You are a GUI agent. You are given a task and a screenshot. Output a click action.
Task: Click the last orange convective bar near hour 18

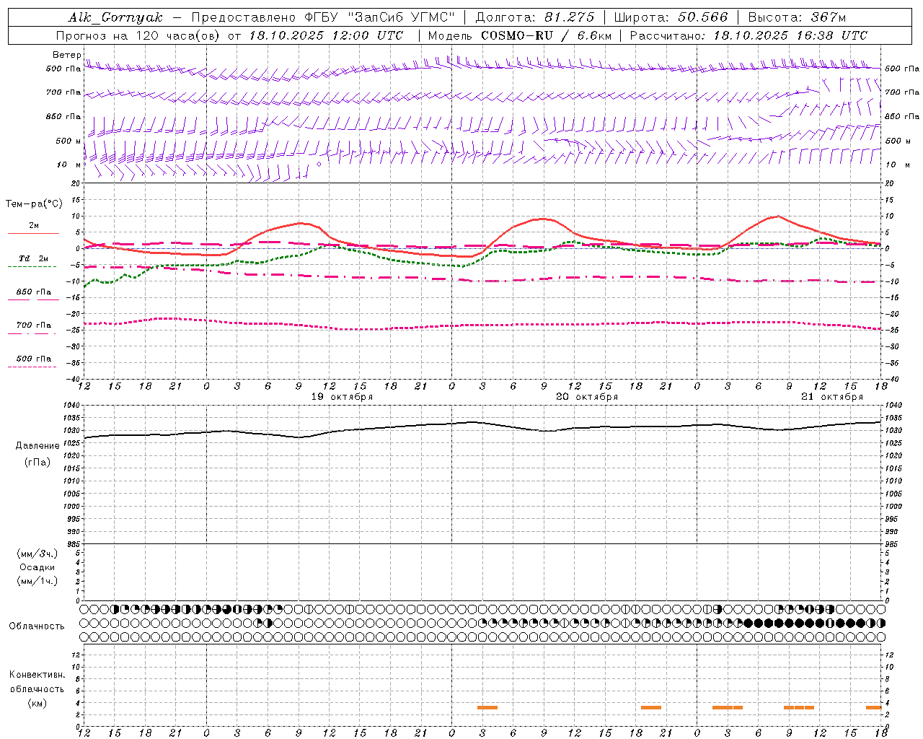point(874,707)
